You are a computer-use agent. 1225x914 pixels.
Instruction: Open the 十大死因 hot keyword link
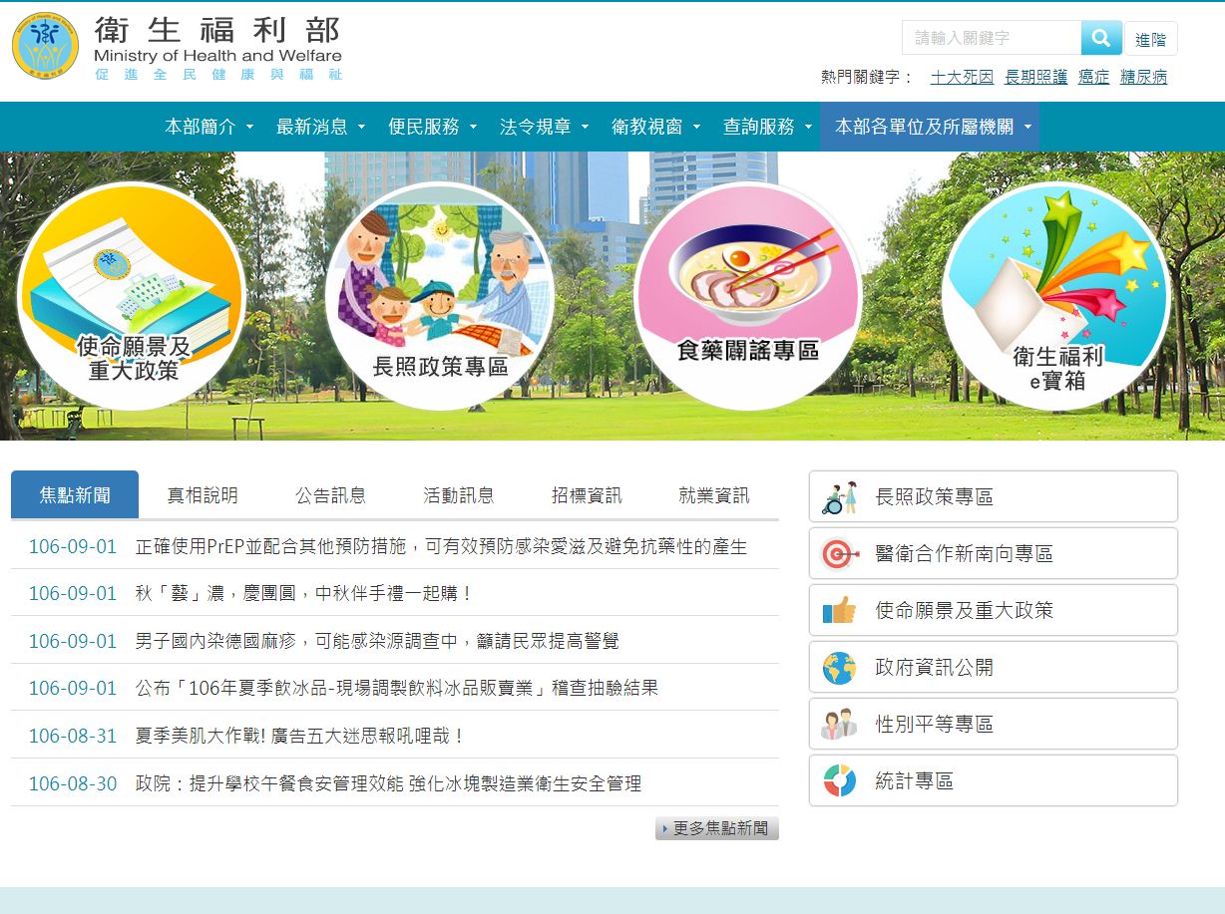tap(963, 77)
